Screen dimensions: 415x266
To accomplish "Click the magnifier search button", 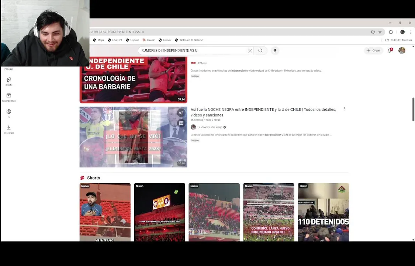I will [260, 50].
